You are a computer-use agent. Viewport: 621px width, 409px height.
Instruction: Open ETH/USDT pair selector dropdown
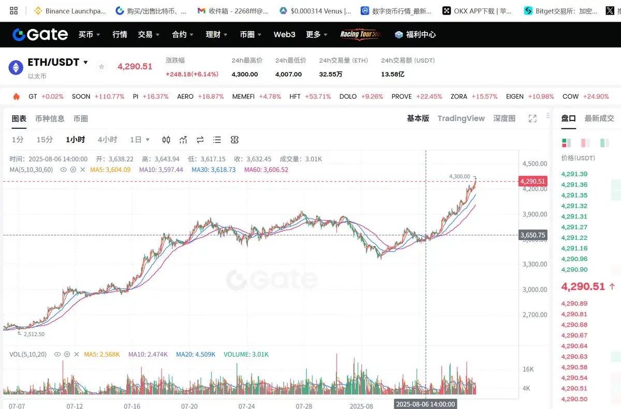pos(85,63)
